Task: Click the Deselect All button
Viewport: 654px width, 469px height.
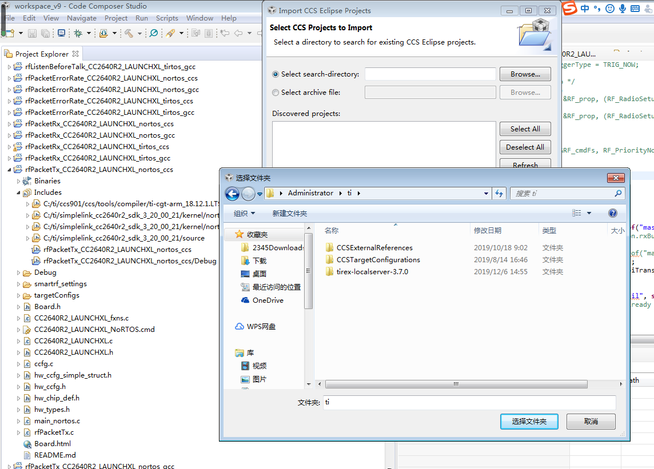Action: point(525,147)
